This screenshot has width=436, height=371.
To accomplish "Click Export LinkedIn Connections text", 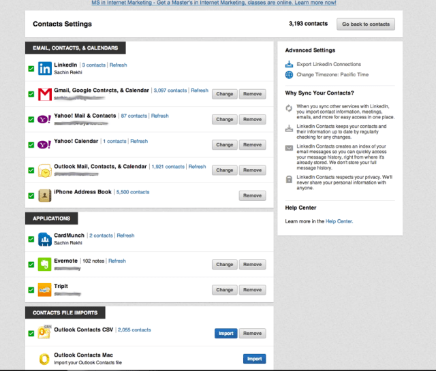I will 328,64.
